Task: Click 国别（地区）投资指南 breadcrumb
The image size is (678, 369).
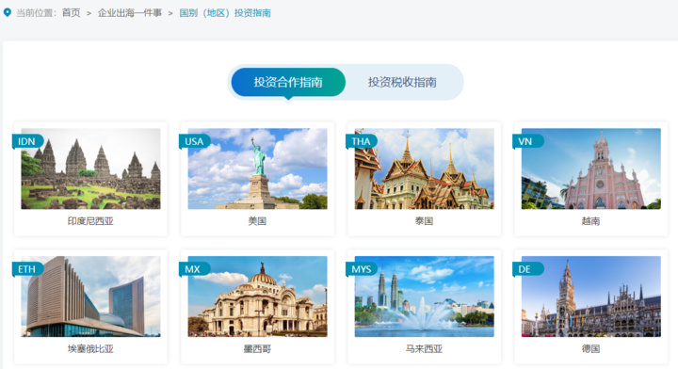Action: pos(225,13)
